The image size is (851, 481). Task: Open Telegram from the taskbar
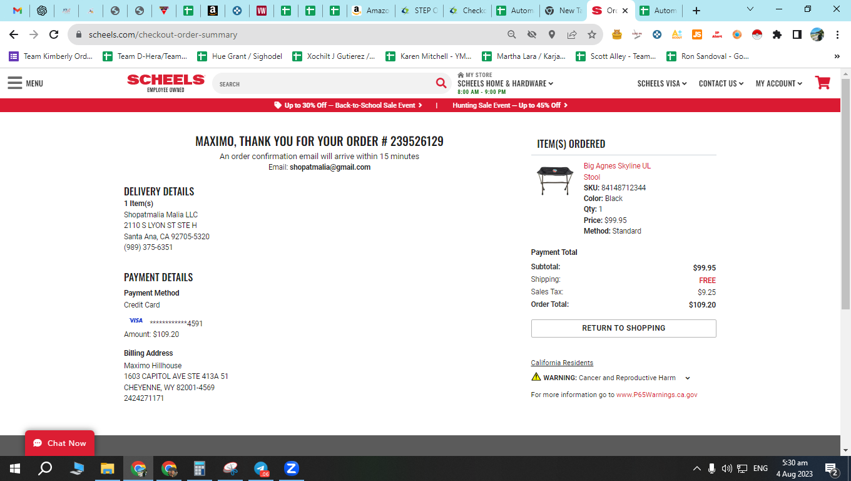coord(262,468)
